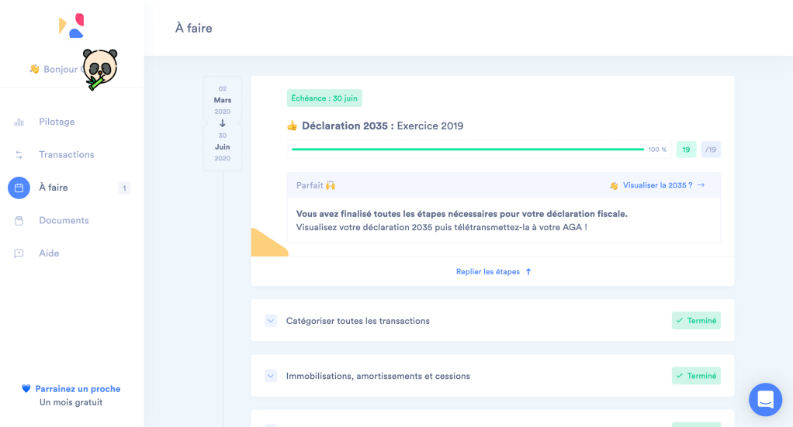Click Terminé badge on Catégoriser row
Image resolution: width=793 pixels, height=427 pixels.
pos(696,321)
